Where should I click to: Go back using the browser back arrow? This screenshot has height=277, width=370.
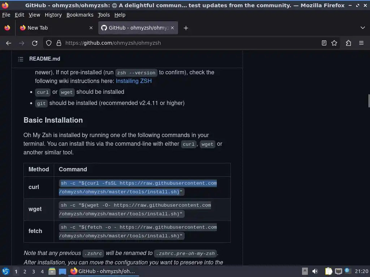tap(9, 43)
